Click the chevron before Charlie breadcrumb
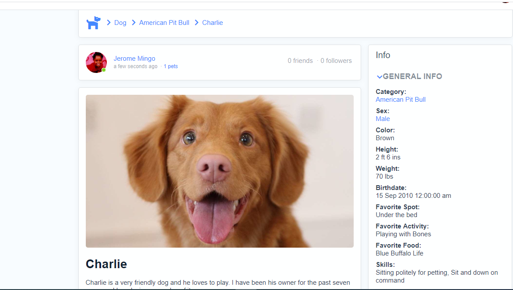This screenshot has height=290, width=513. [197, 23]
